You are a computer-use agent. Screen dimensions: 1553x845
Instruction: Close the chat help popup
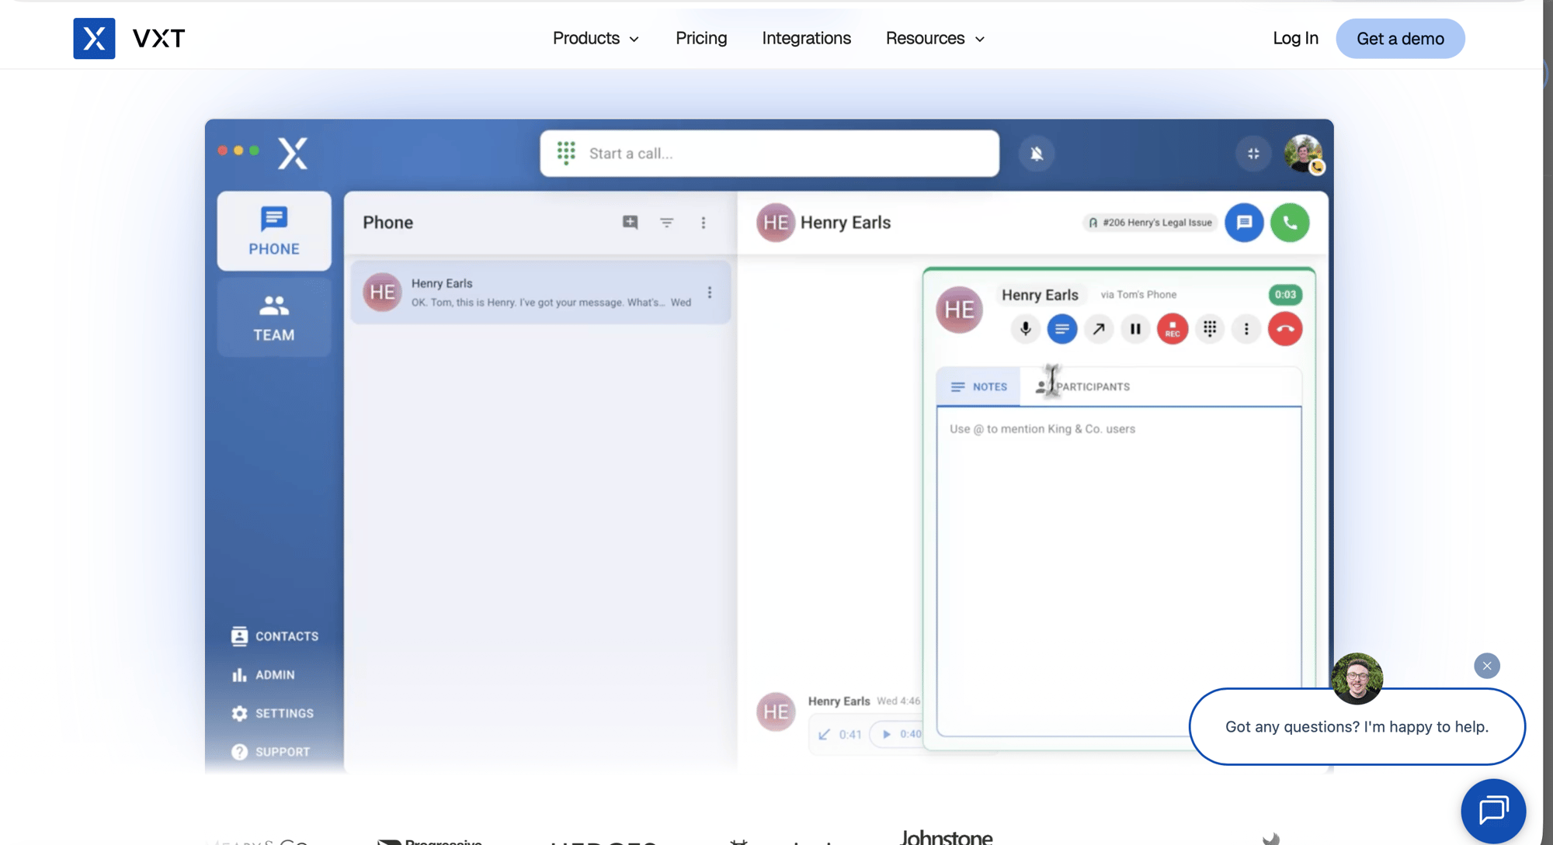[1486, 666]
